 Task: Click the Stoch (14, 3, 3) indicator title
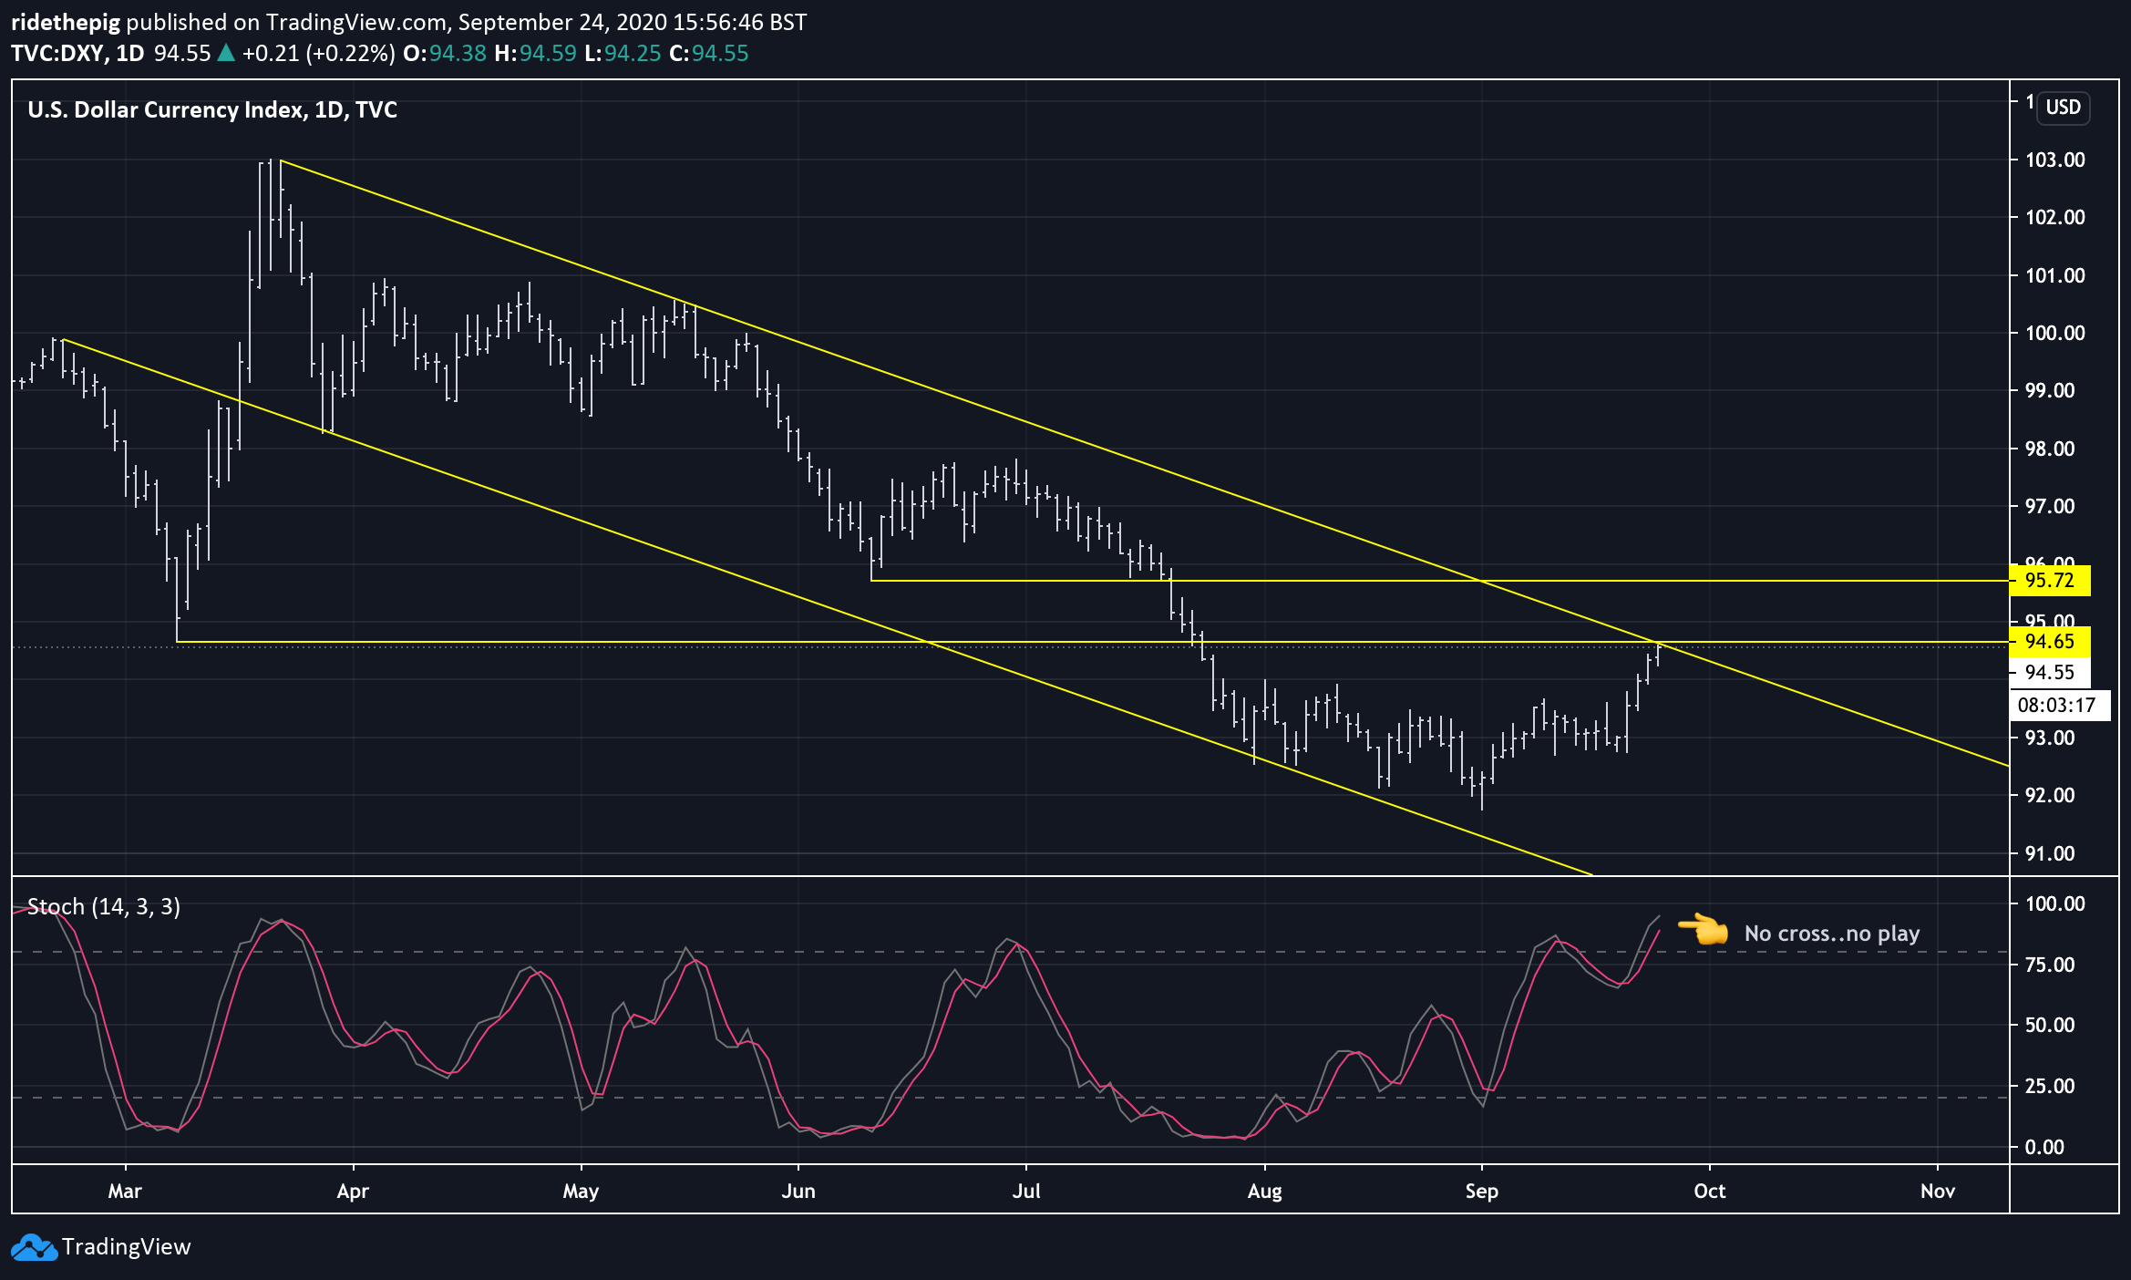[104, 907]
